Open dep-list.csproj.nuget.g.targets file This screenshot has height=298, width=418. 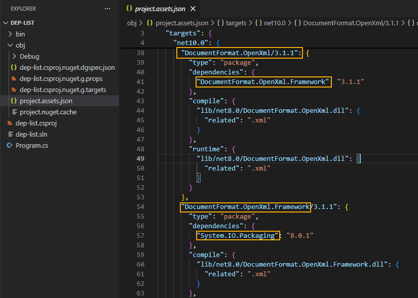63,90
